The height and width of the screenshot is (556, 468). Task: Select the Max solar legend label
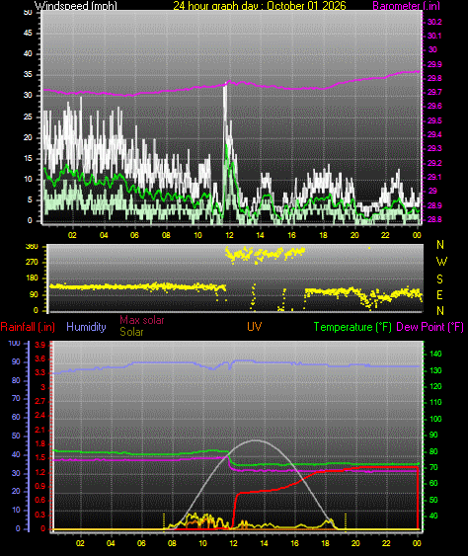pos(142,320)
